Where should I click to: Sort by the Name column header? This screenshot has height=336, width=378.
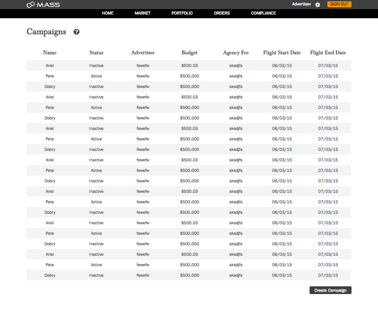click(x=50, y=53)
